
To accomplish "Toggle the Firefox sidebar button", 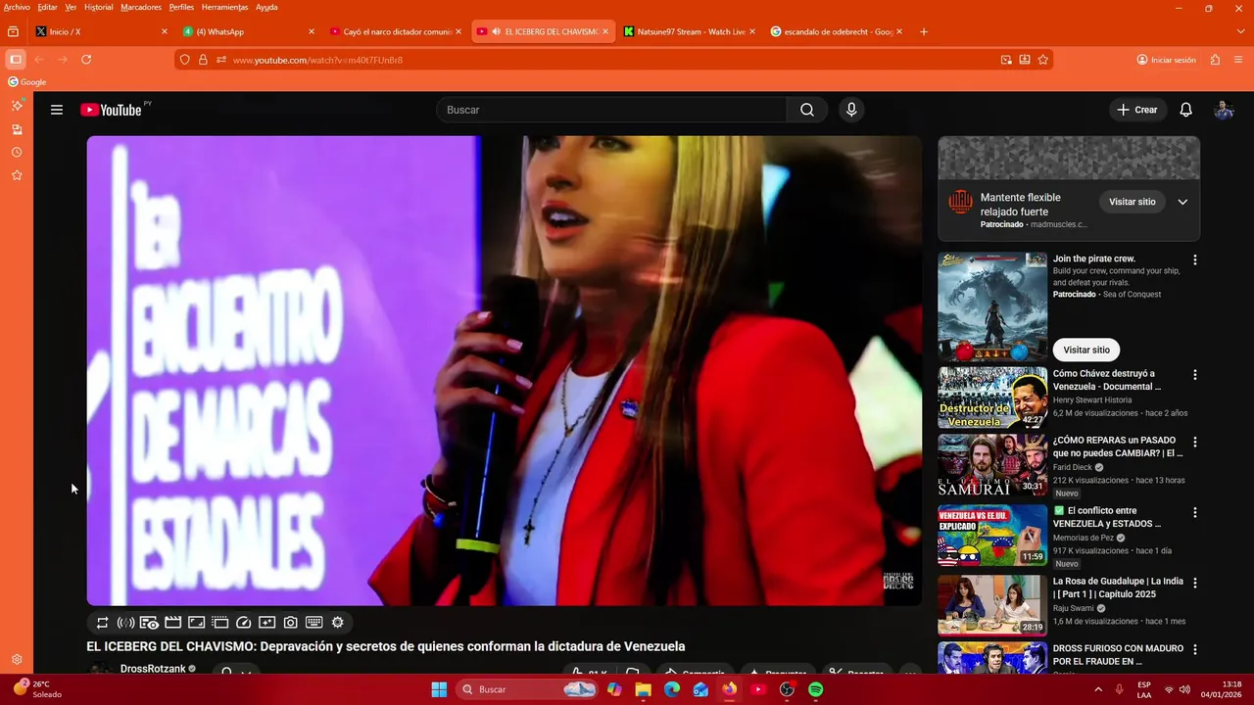I will [16, 60].
